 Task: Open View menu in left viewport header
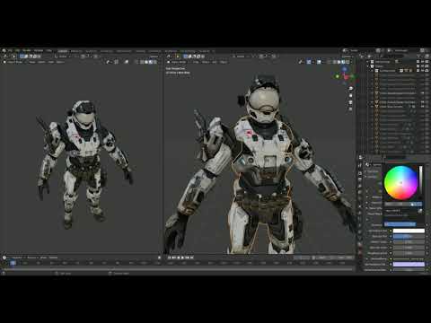click(32, 62)
